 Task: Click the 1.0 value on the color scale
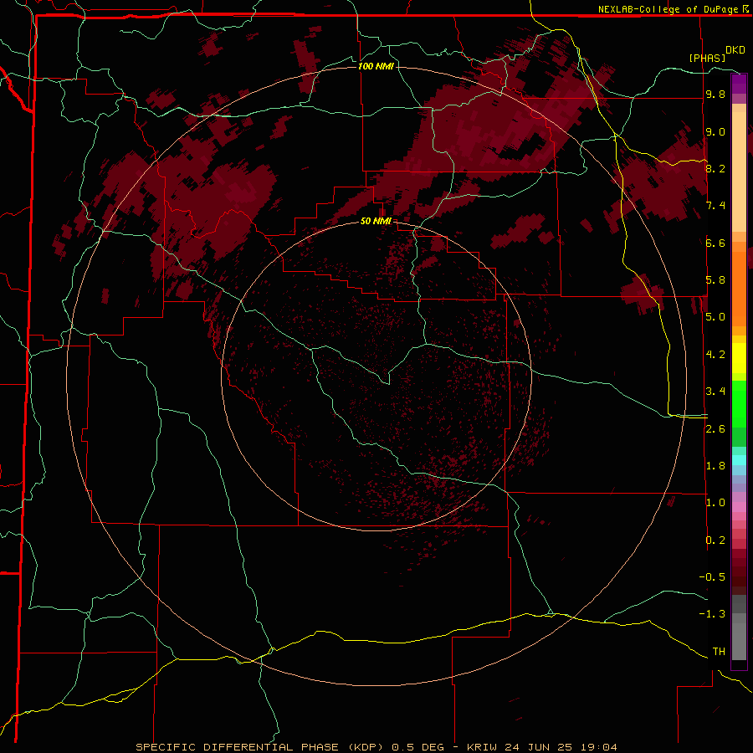tap(715, 503)
